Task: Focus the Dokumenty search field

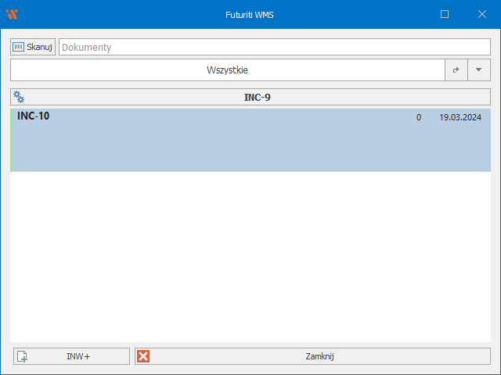Action: [274, 47]
